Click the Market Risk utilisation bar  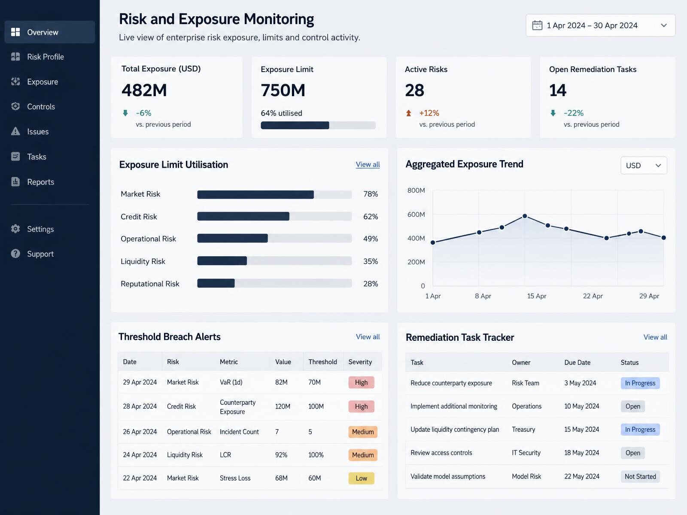(x=274, y=194)
